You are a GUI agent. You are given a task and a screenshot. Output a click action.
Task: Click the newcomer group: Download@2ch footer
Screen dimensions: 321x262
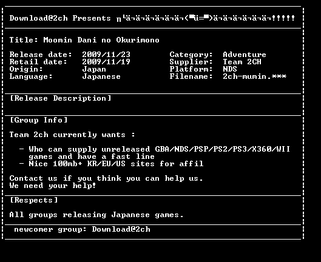click(x=82, y=229)
